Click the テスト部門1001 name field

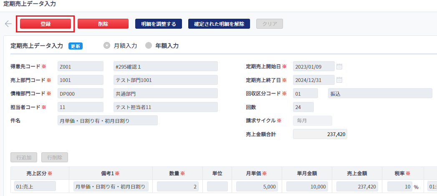[x=166, y=80]
